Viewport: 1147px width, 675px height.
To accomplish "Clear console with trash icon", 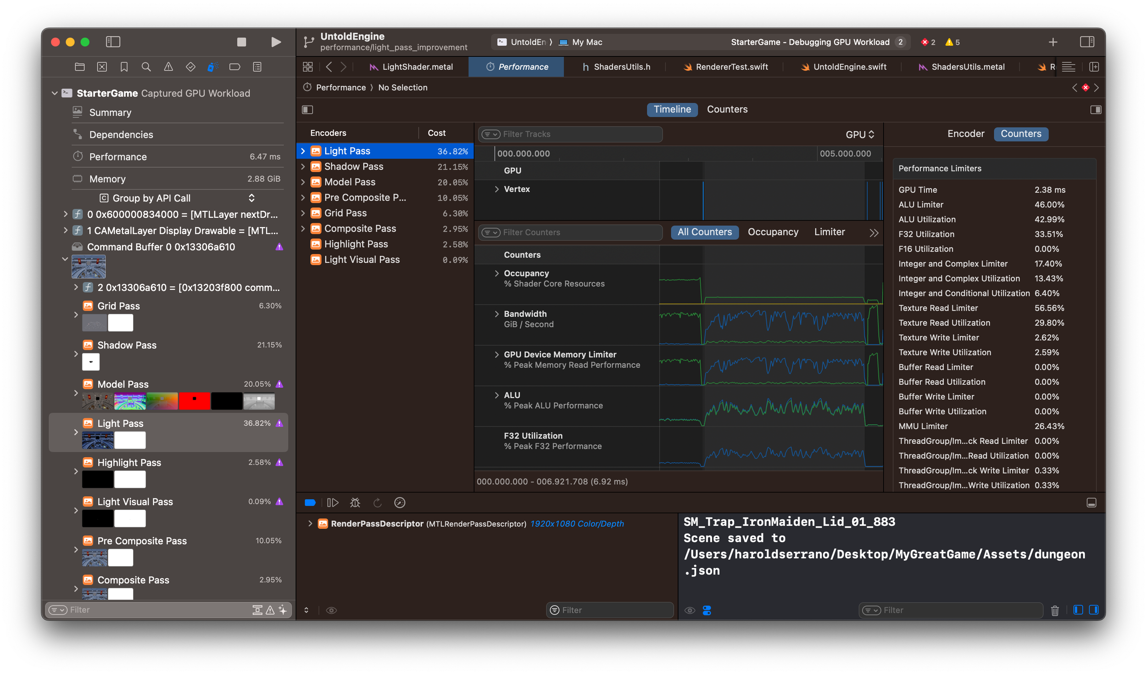I will pos(1055,610).
